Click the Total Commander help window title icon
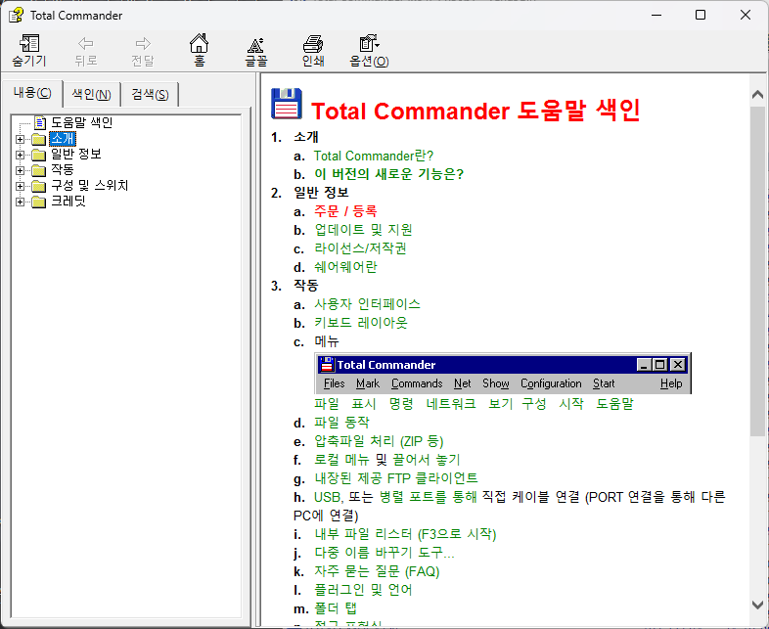The image size is (769, 629). [17, 16]
